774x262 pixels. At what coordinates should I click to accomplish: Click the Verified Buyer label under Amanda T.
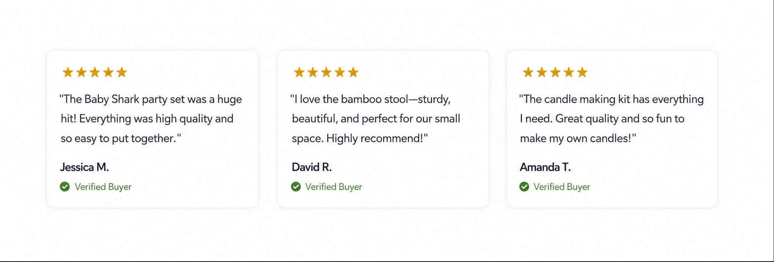point(562,187)
